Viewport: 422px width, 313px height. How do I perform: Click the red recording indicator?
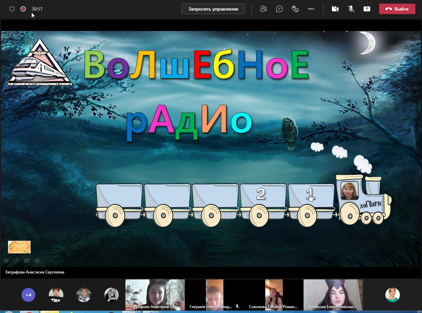point(23,9)
